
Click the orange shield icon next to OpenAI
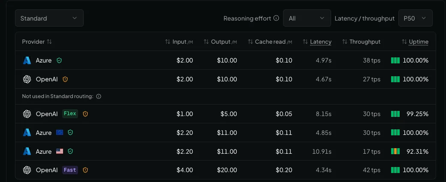tap(65, 79)
